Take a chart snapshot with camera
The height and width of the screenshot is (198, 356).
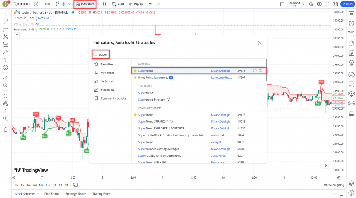(335, 4)
